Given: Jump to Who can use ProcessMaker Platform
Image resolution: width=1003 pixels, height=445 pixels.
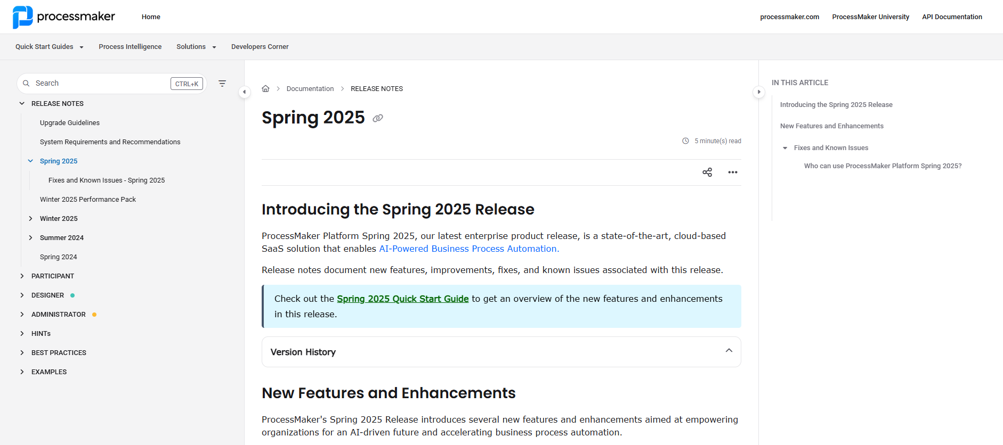Looking at the screenshot, I should click(x=883, y=166).
